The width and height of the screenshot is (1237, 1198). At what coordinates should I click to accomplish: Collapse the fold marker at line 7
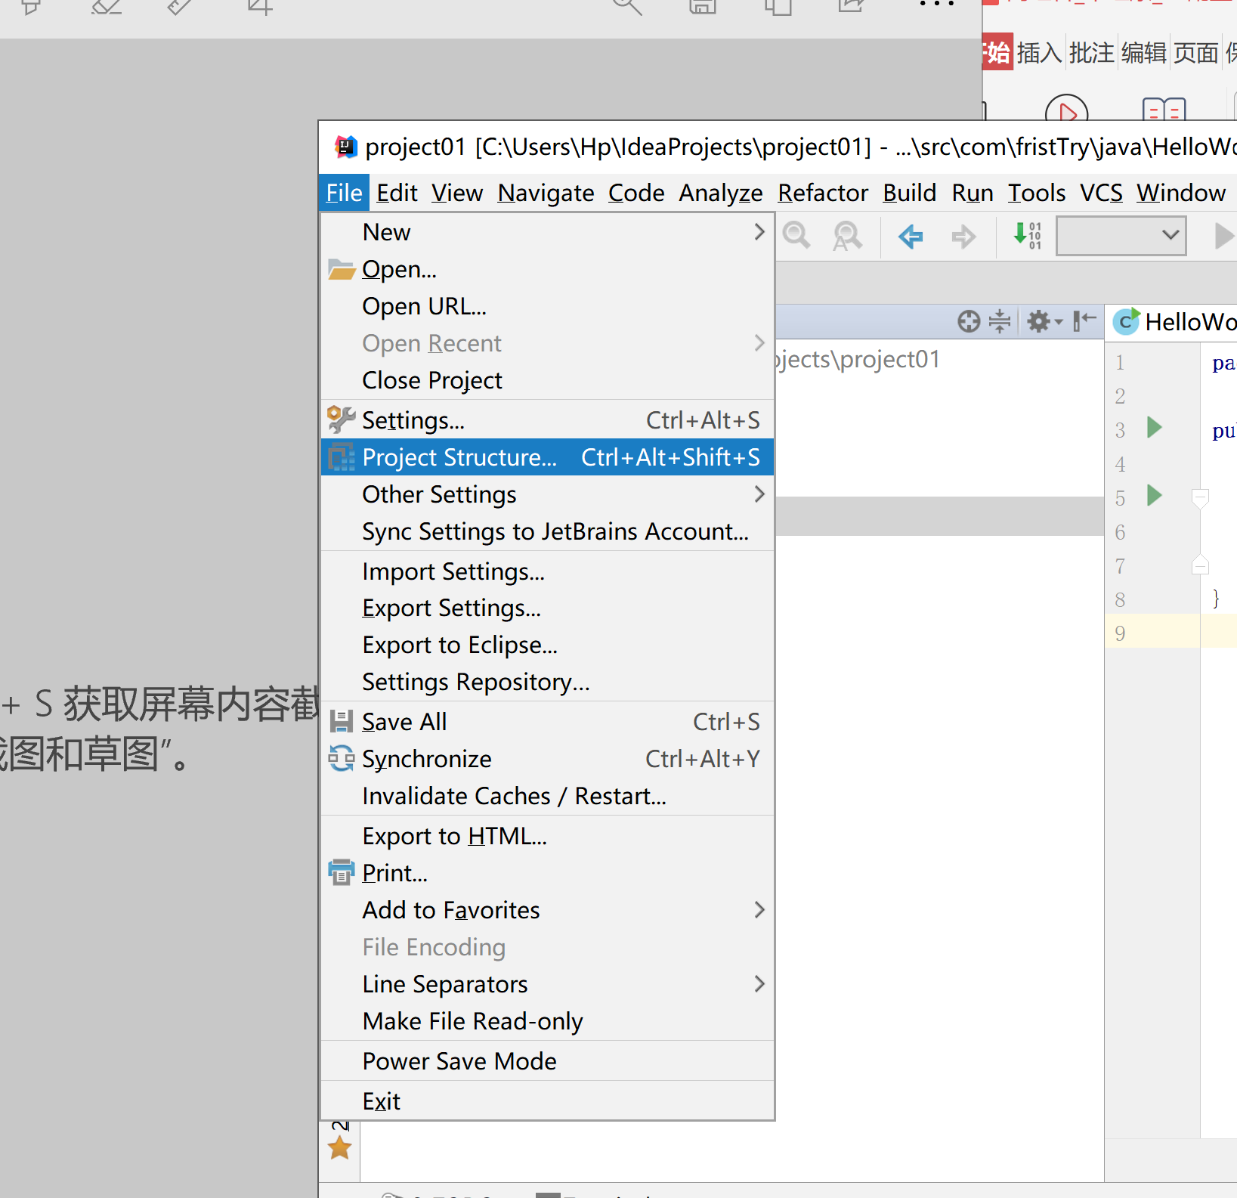(x=1200, y=565)
